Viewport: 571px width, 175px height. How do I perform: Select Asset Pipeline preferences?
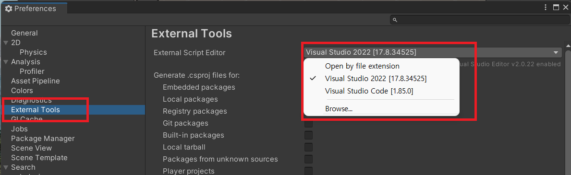[36, 81]
